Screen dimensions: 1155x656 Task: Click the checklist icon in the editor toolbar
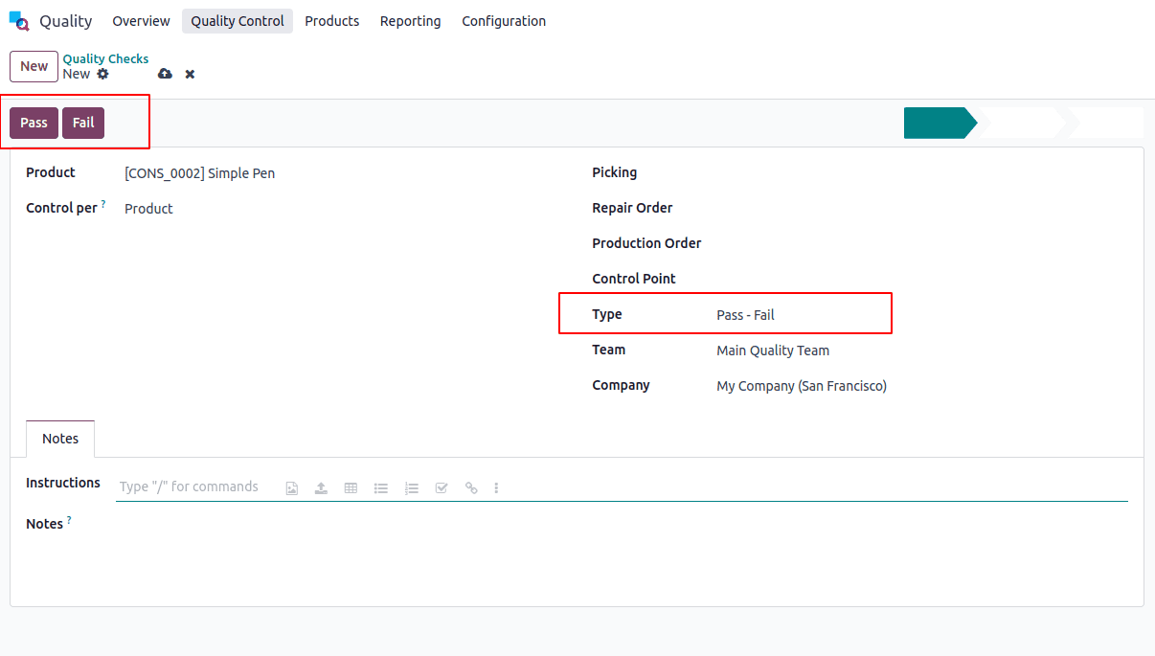[442, 487]
